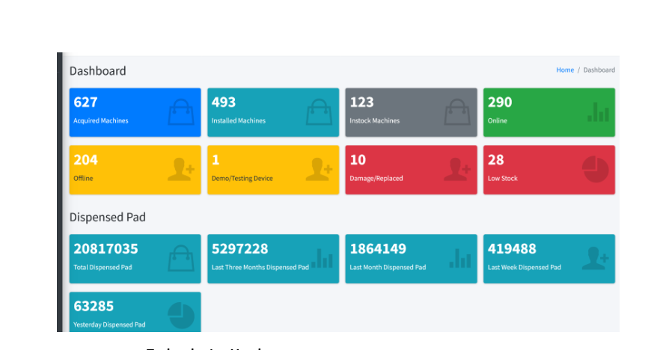Click the 10 damaged count
The image size is (663, 350).
(358, 160)
